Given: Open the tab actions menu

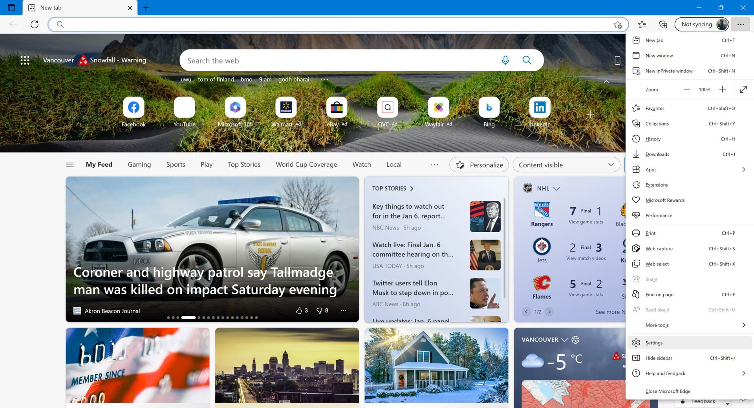Looking at the screenshot, I should 11,7.
